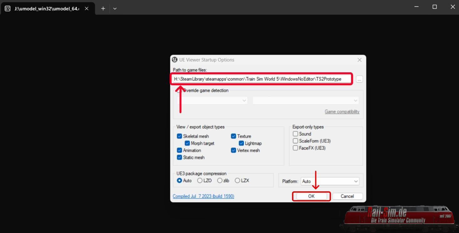This screenshot has width=459, height=233.
Task: Enable ScaleForm (UE3) checkbox
Action: click(x=295, y=141)
